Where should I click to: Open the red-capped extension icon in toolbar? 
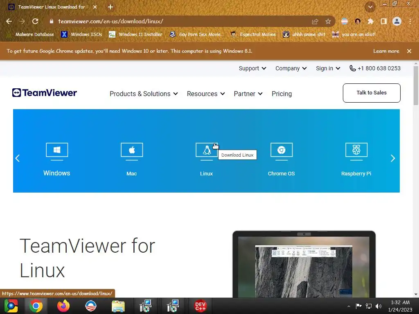pyautogui.click(x=358, y=21)
